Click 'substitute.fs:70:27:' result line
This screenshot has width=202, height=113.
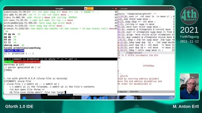51,12
